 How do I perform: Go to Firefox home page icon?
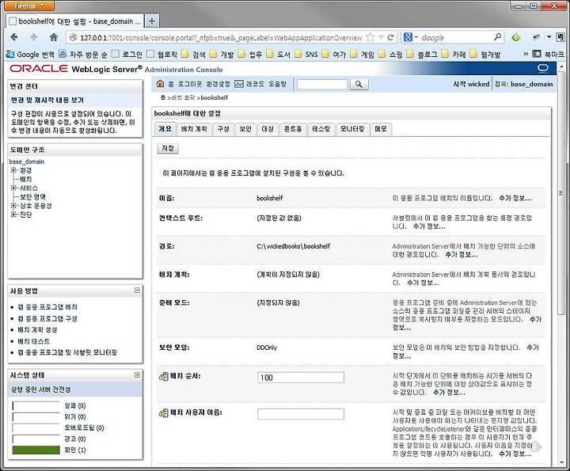tap(54, 37)
